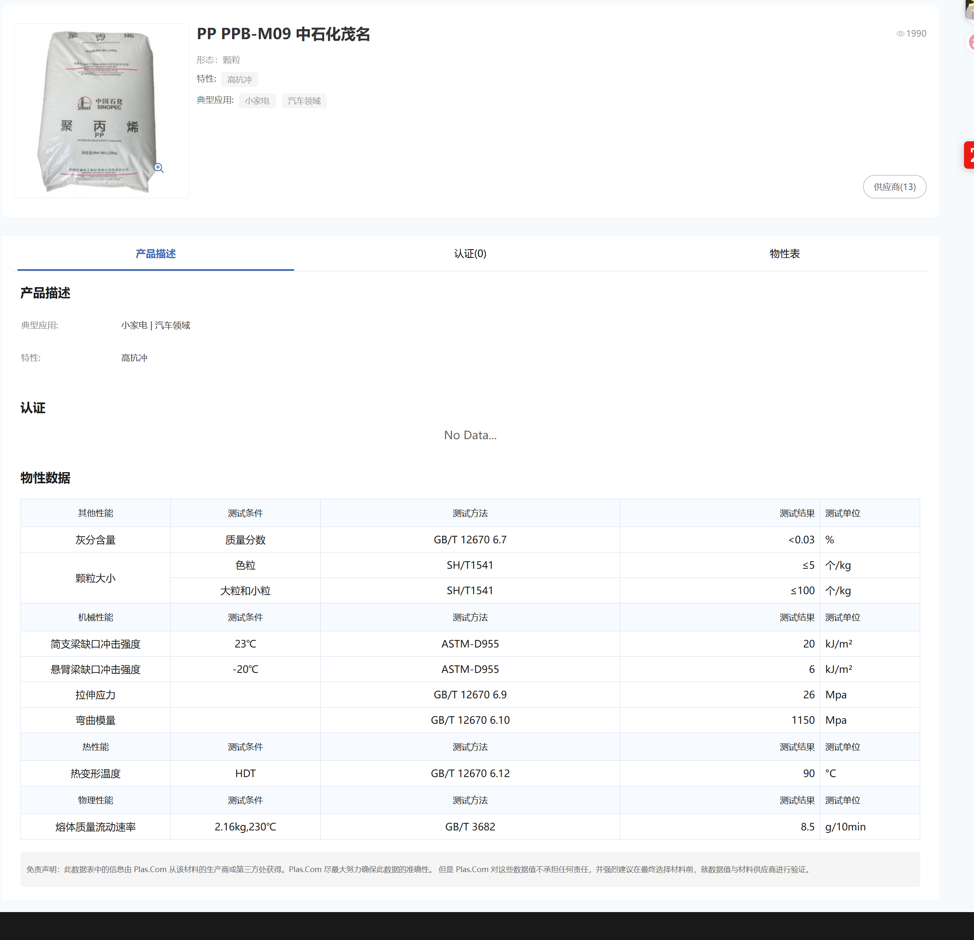The image size is (974, 940).
Task: Click the 物理性能 table section header
Action: click(x=95, y=800)
